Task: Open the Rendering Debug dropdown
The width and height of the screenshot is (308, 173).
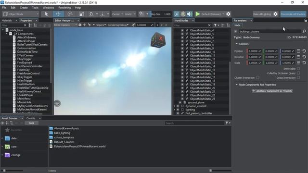Action: point(118,25)
